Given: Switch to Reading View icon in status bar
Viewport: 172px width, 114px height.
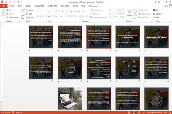Looking at the screenshot, I should point(139,113).
